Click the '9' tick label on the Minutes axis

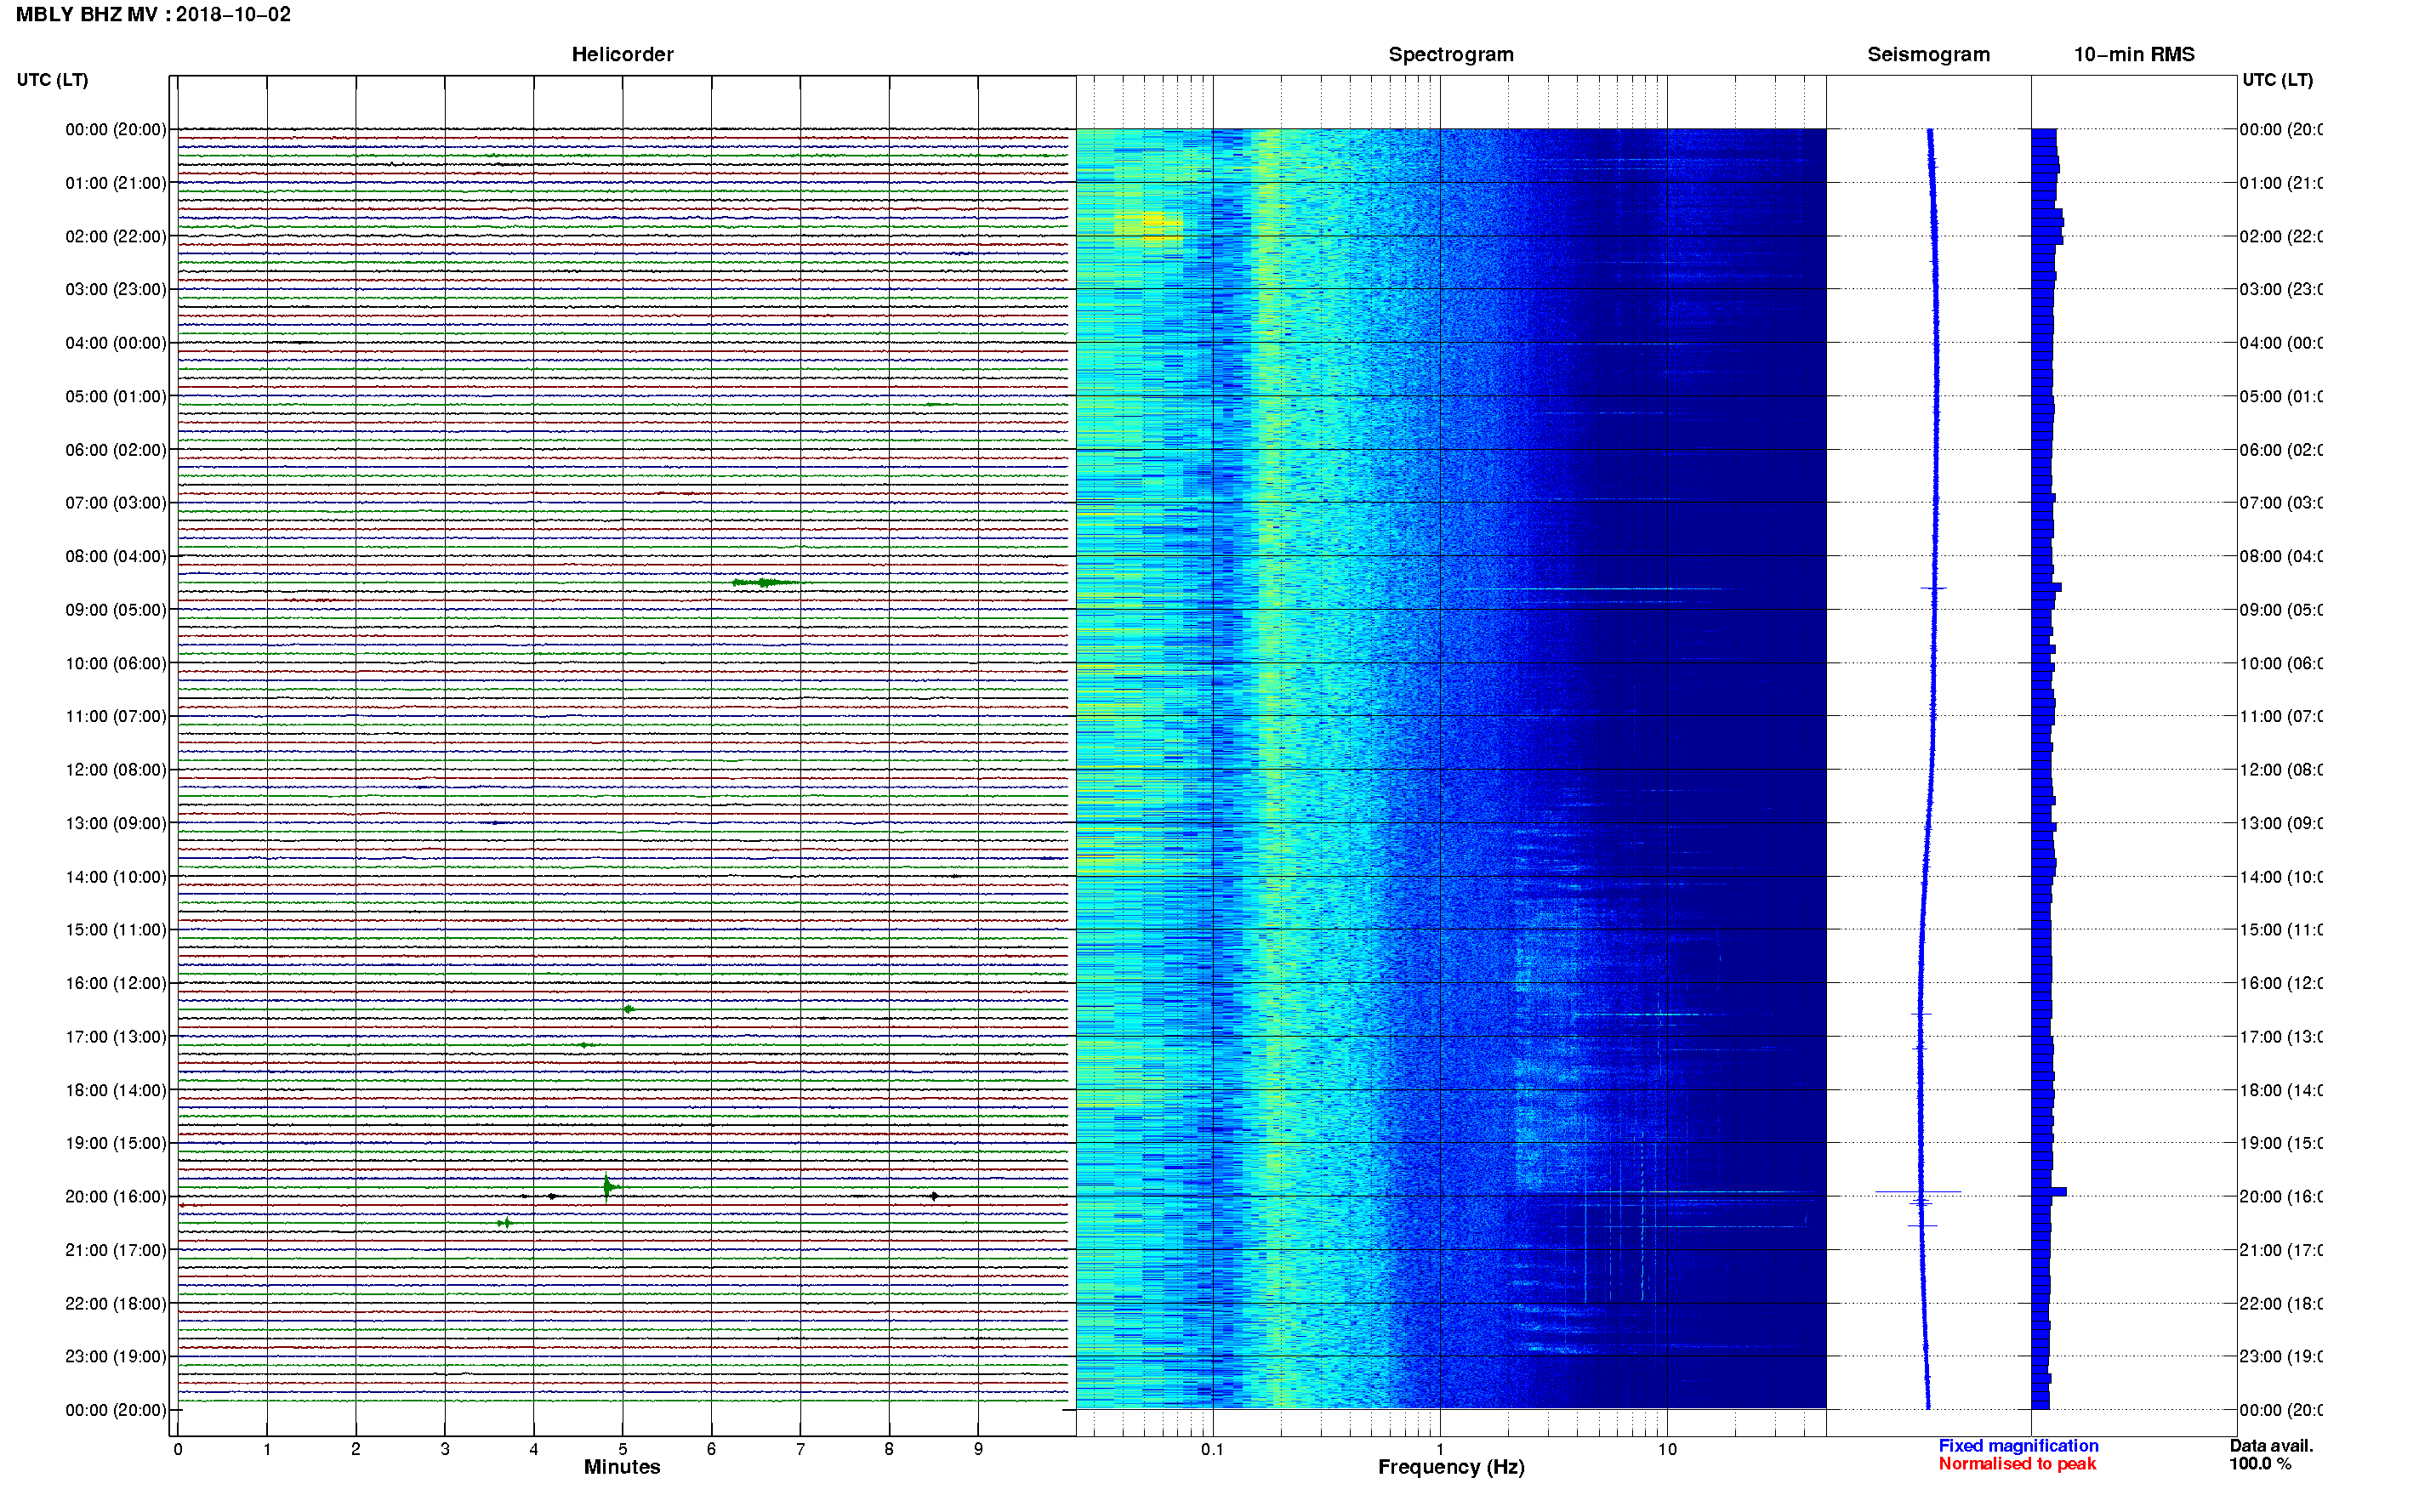tap(978, 1449)
